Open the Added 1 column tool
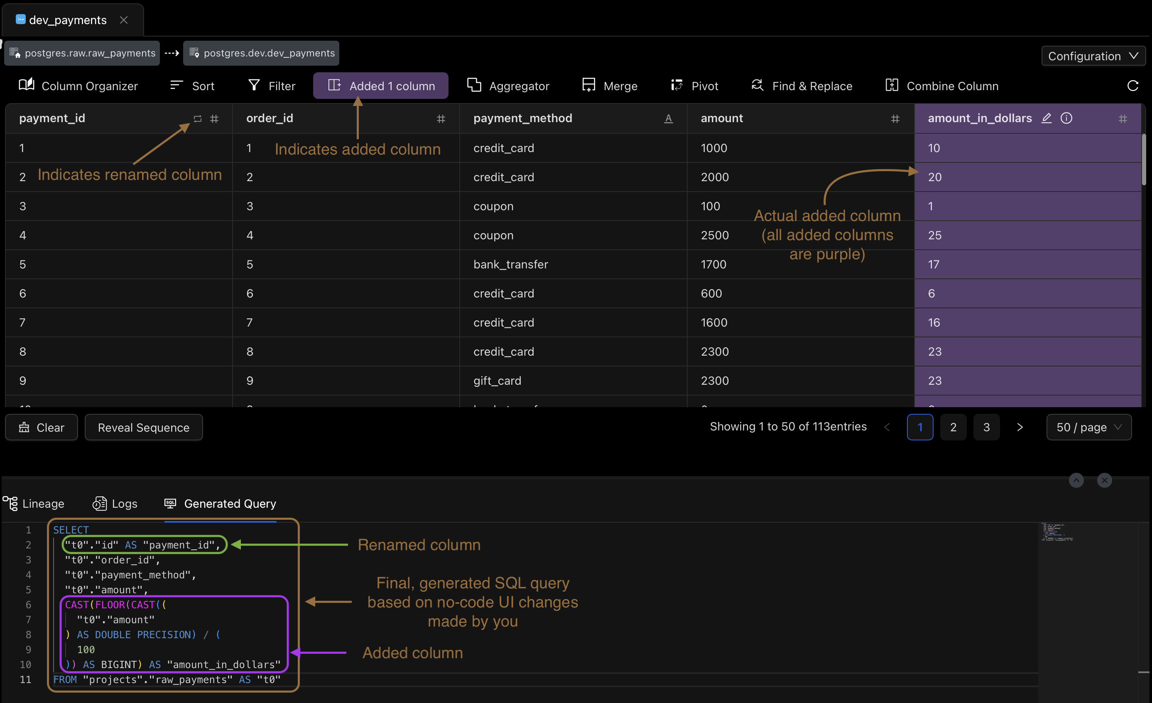This screenshot has height=703, width=1152. click(380, 86)
